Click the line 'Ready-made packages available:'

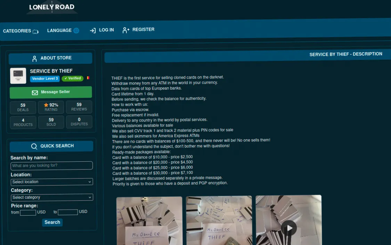pyautogui.click(x=141, y=152)
